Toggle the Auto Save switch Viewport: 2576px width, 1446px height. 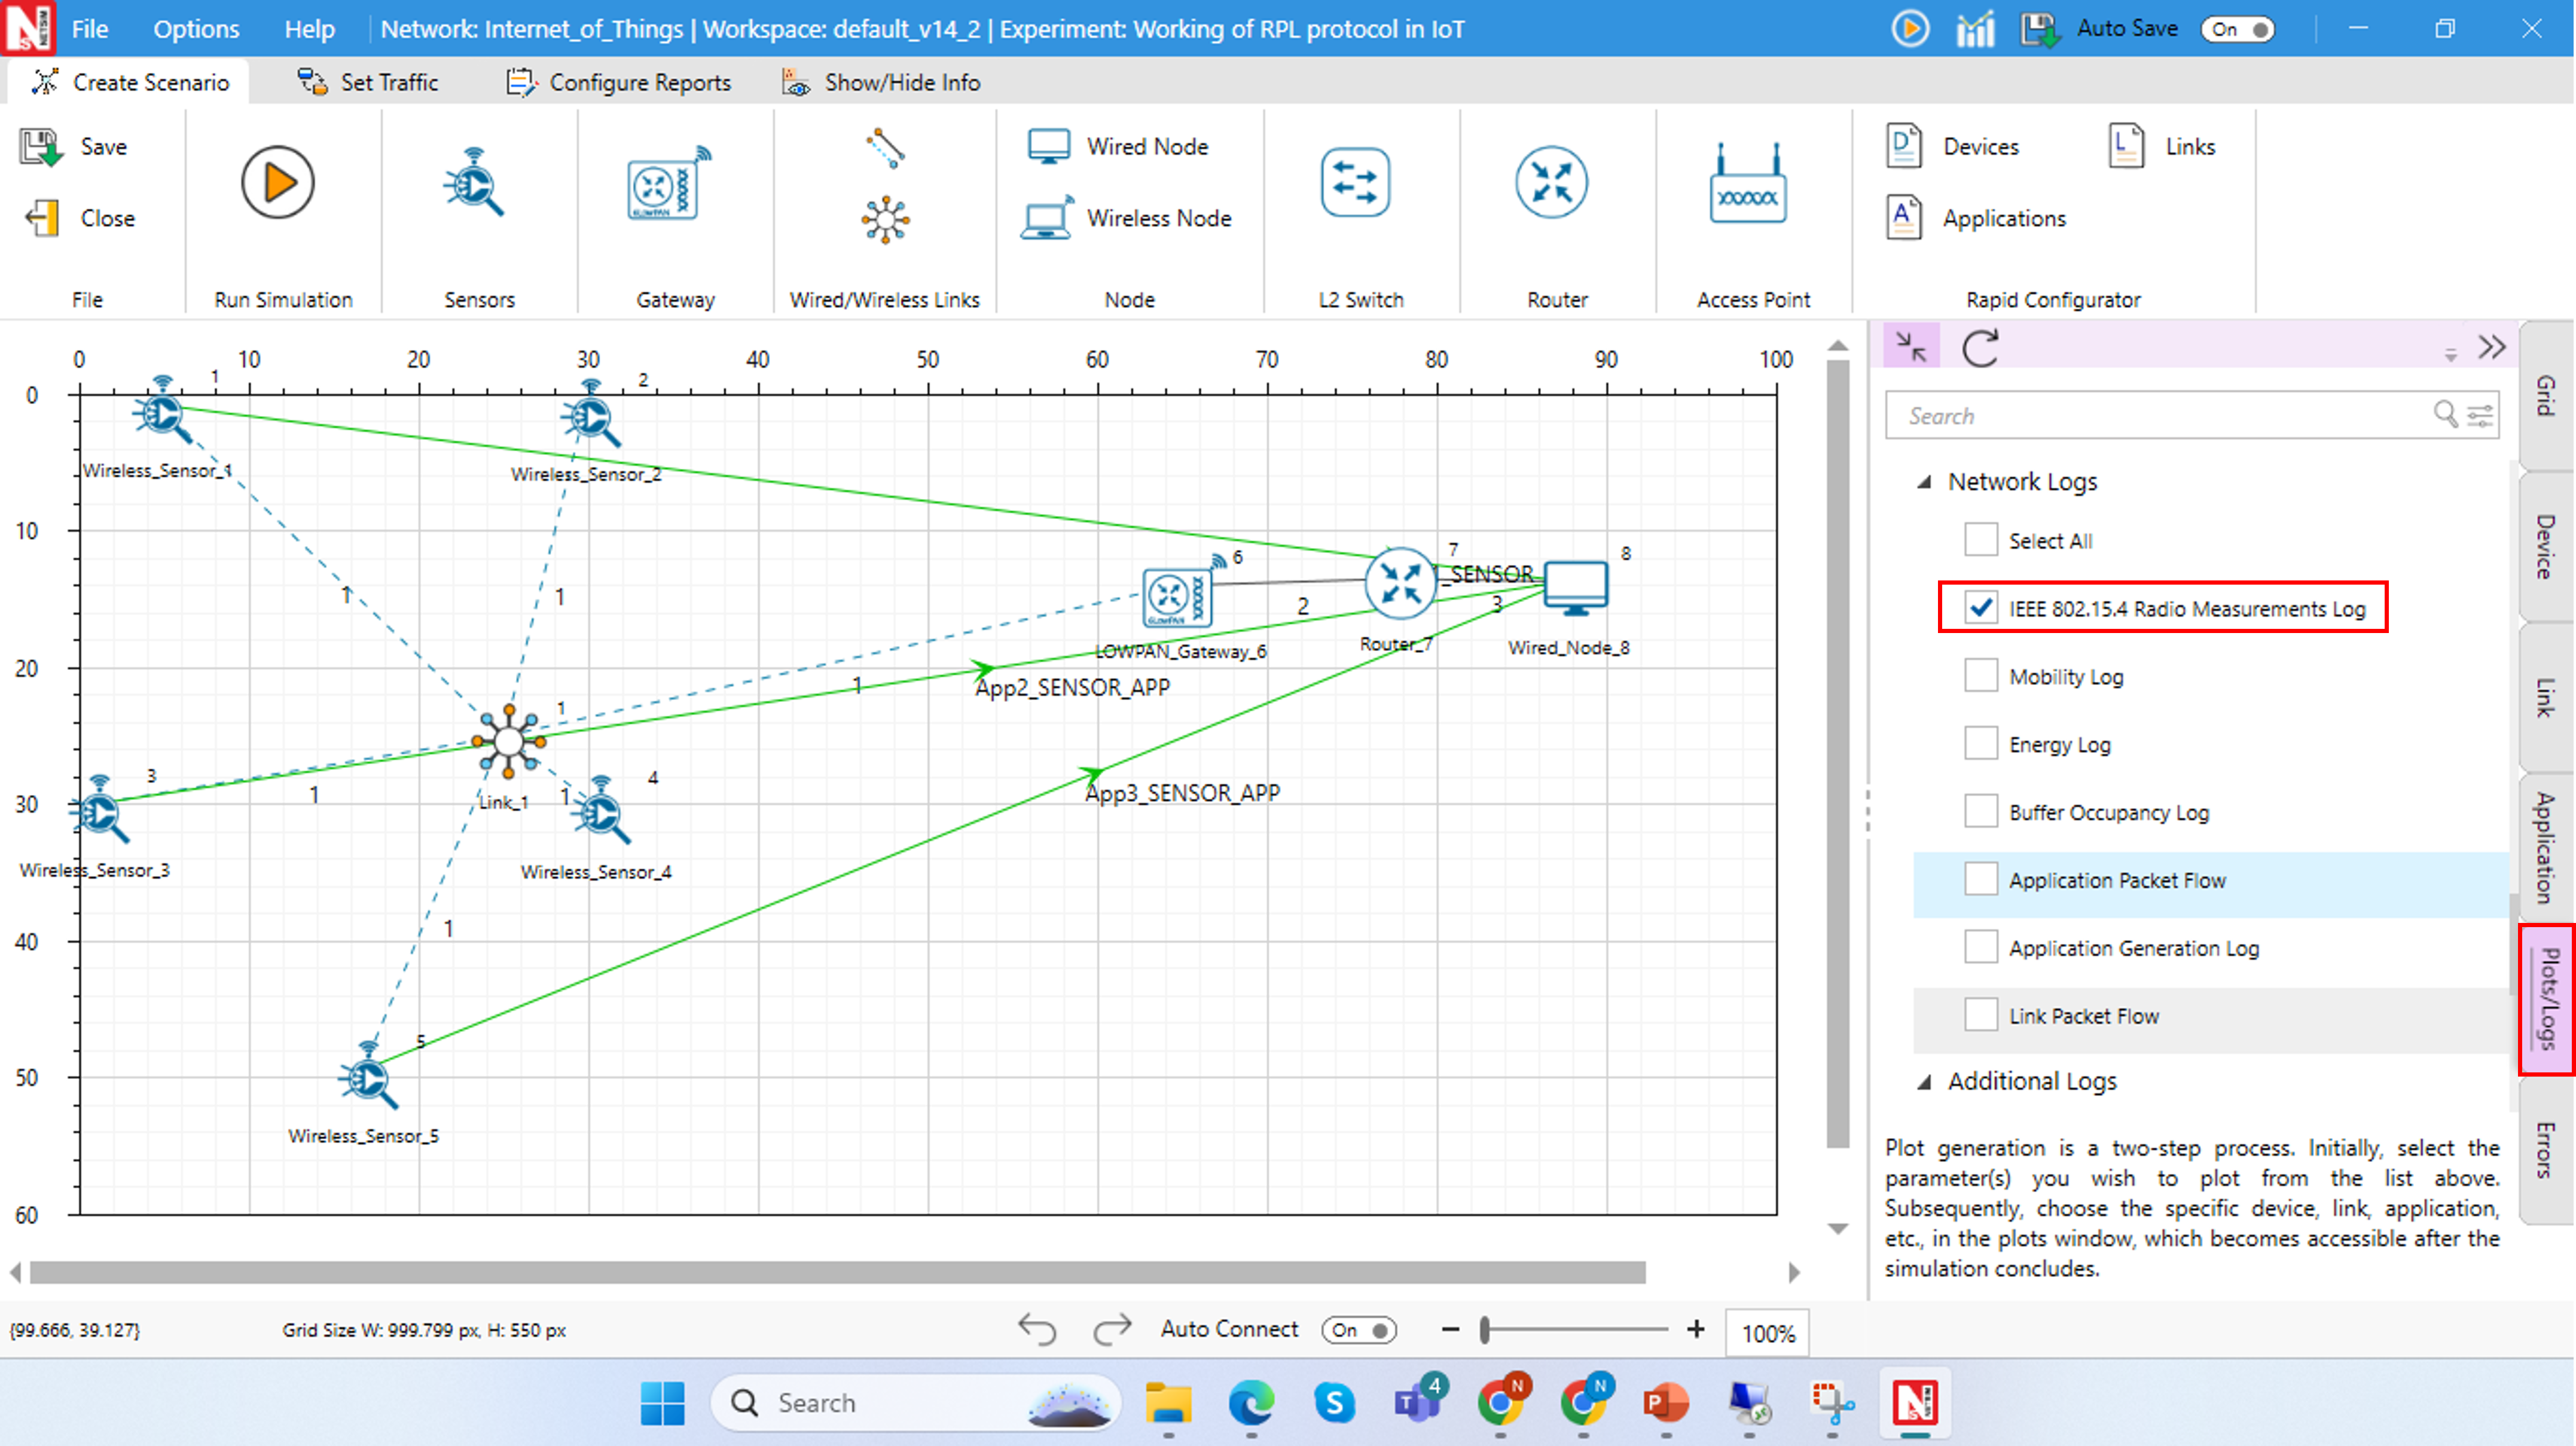(x=2238, y=29)
